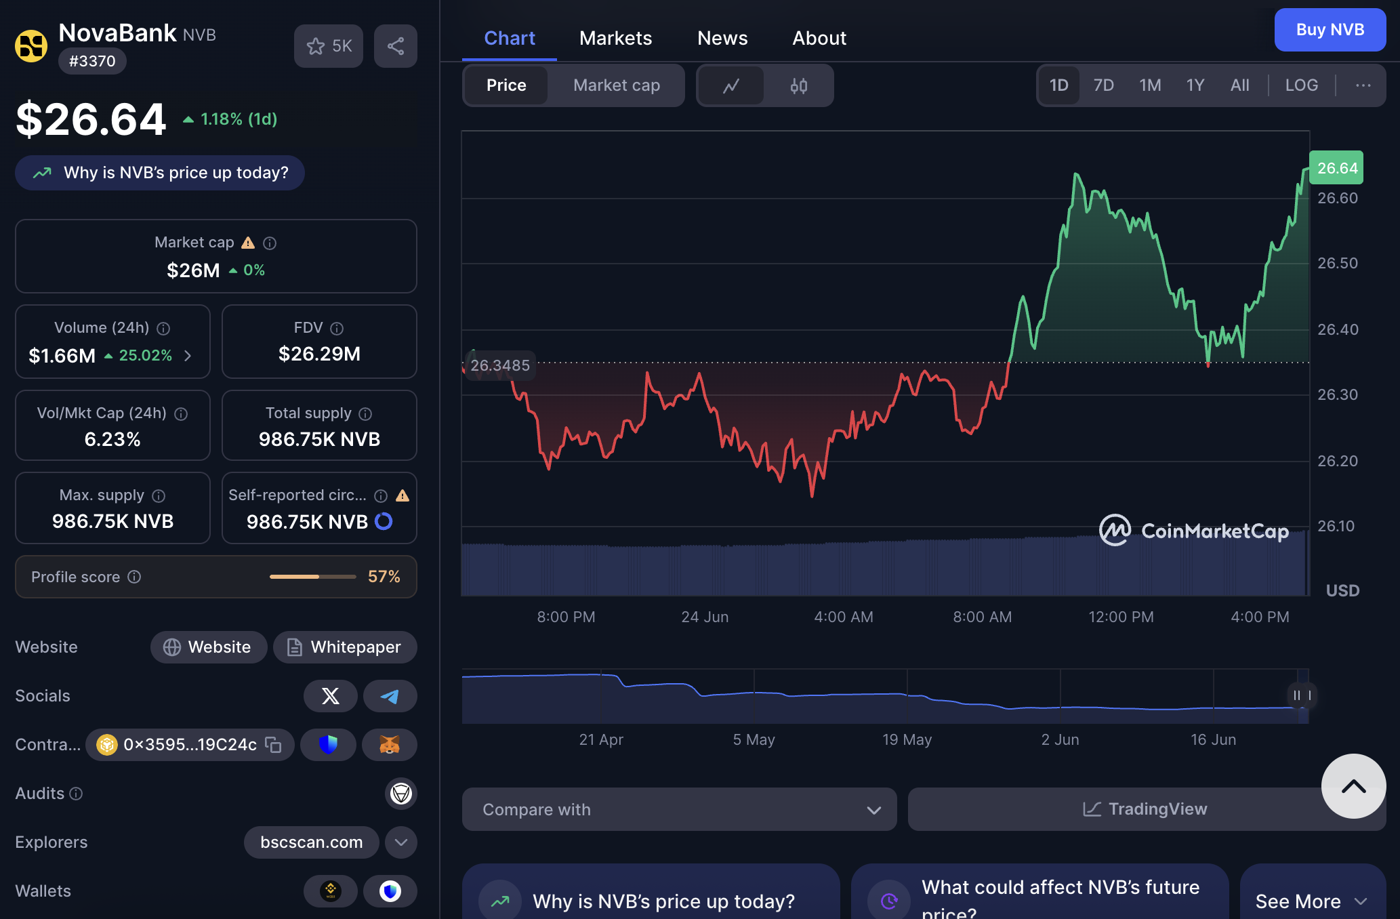Open the News tab
This screenshot has width=1400, height=919.
tap(722, 38)
